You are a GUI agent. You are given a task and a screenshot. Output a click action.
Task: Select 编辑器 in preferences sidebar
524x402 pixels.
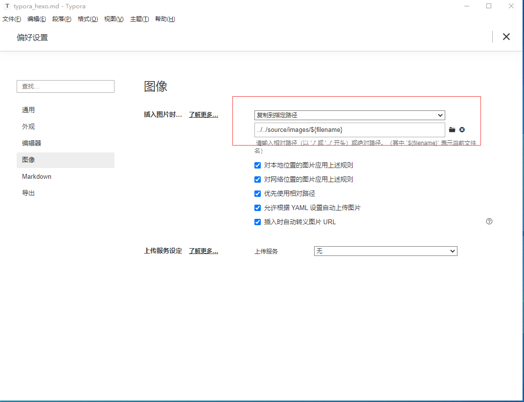click(66, 144)
